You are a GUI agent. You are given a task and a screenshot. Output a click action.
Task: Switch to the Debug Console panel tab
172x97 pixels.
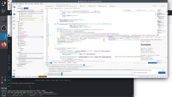click(x=62, y=63)
